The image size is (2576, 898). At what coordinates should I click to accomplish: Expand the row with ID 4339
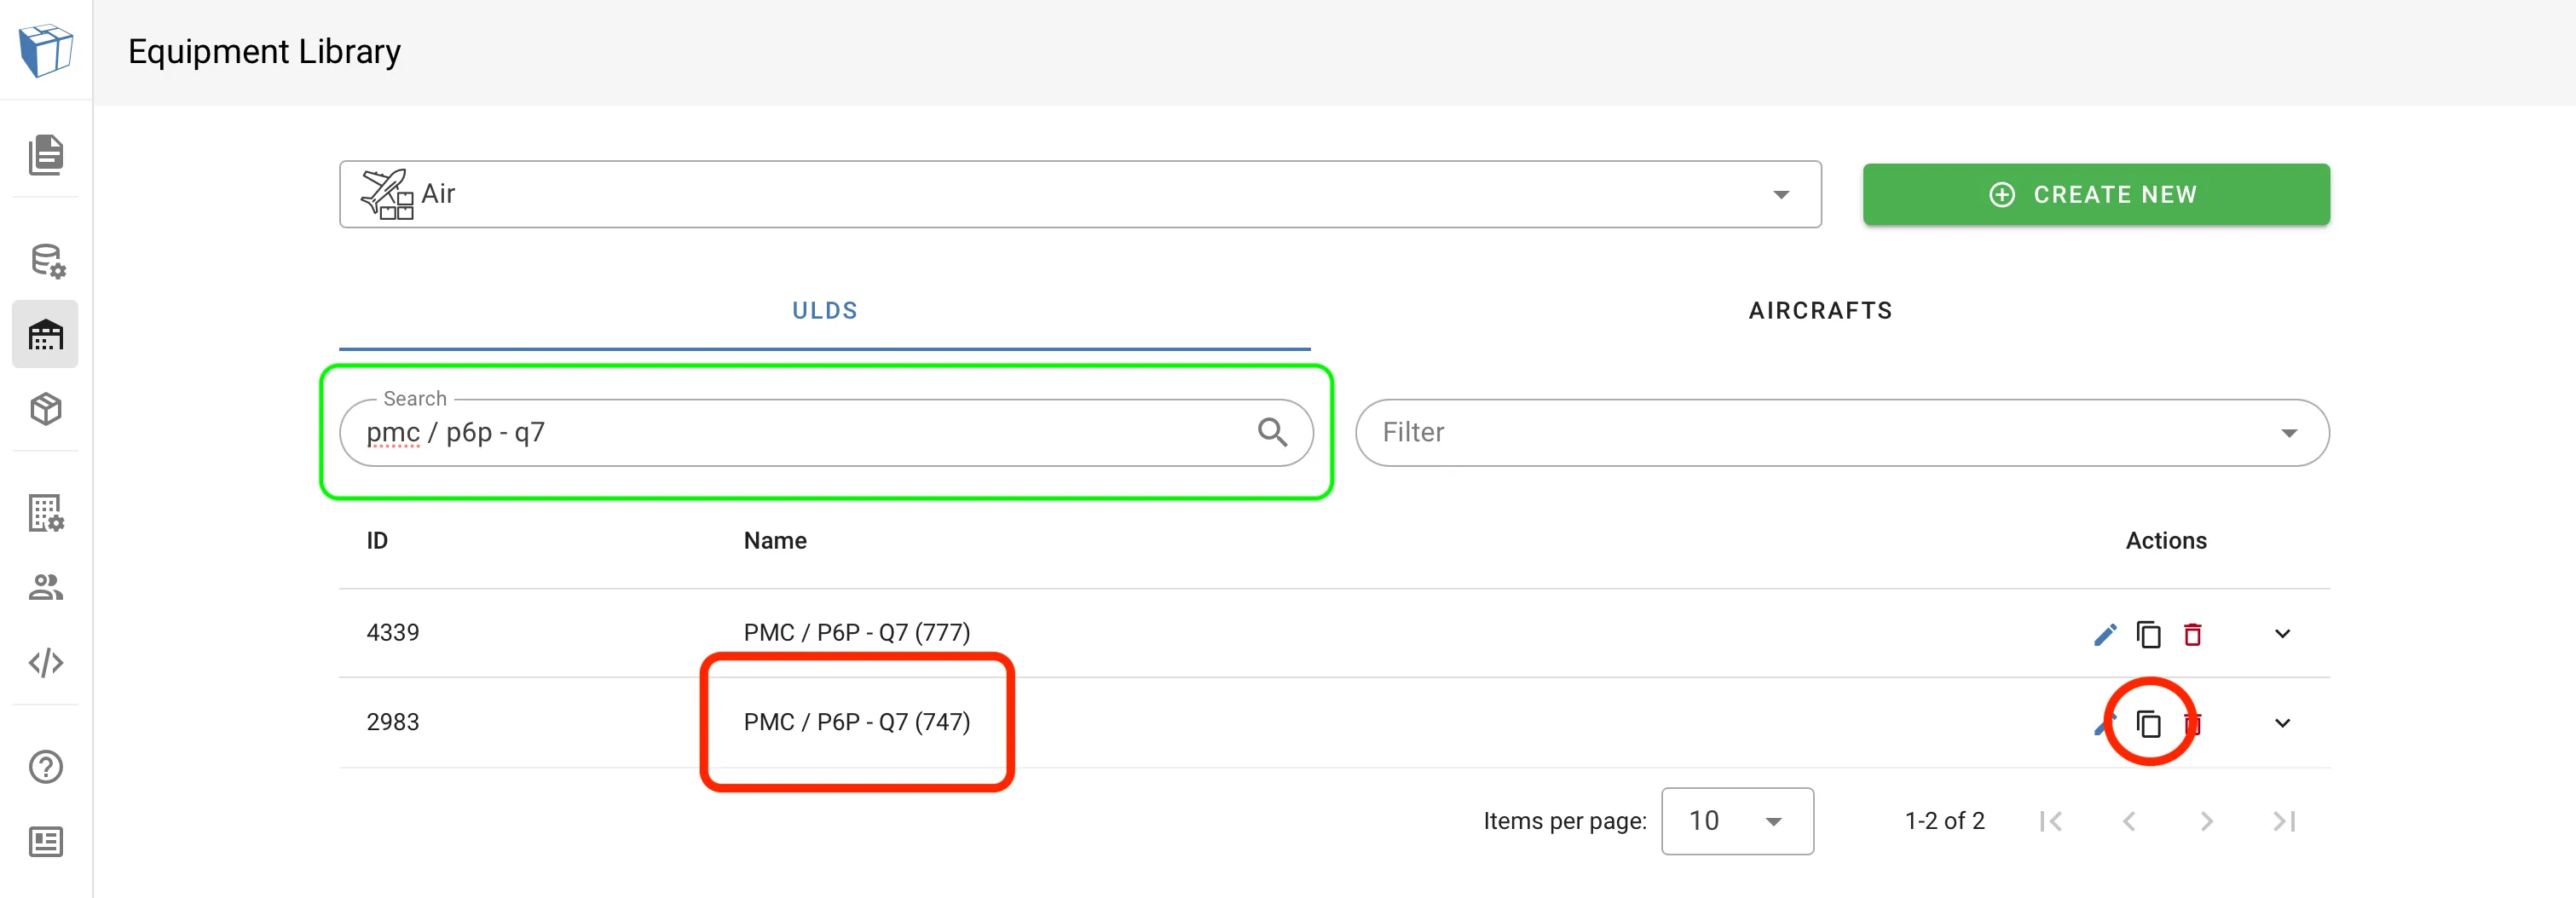2282,634
